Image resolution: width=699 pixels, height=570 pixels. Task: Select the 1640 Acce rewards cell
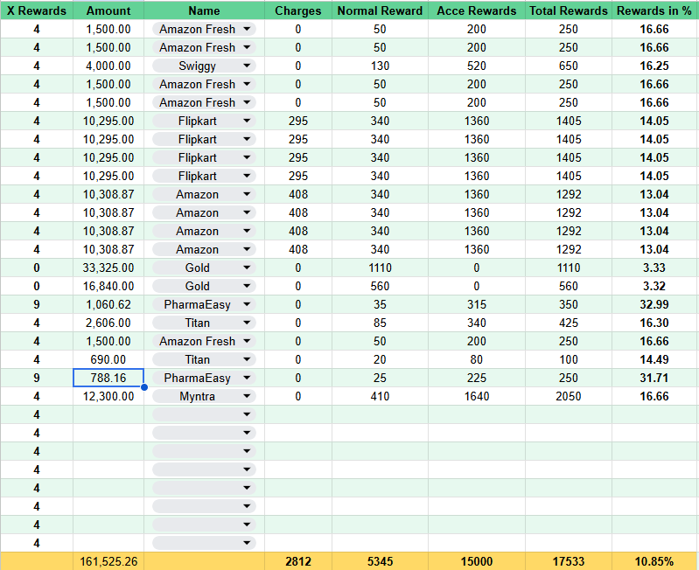click(x=477, y=396)
